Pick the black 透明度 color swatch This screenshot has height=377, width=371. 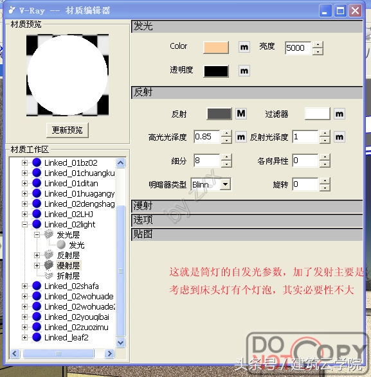[216, 71]
